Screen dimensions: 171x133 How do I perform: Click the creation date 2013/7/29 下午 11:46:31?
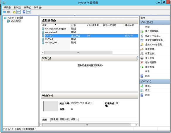81,103
